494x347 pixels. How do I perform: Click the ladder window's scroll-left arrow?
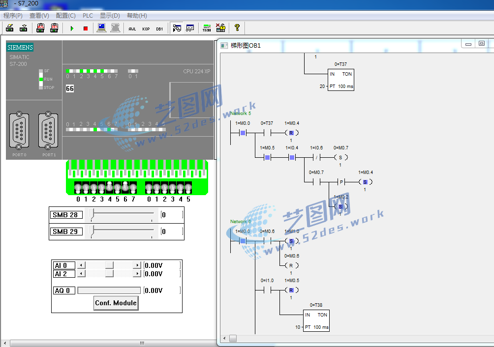224,339
